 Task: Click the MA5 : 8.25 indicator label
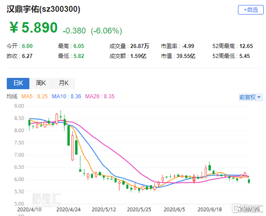point(34,96)
